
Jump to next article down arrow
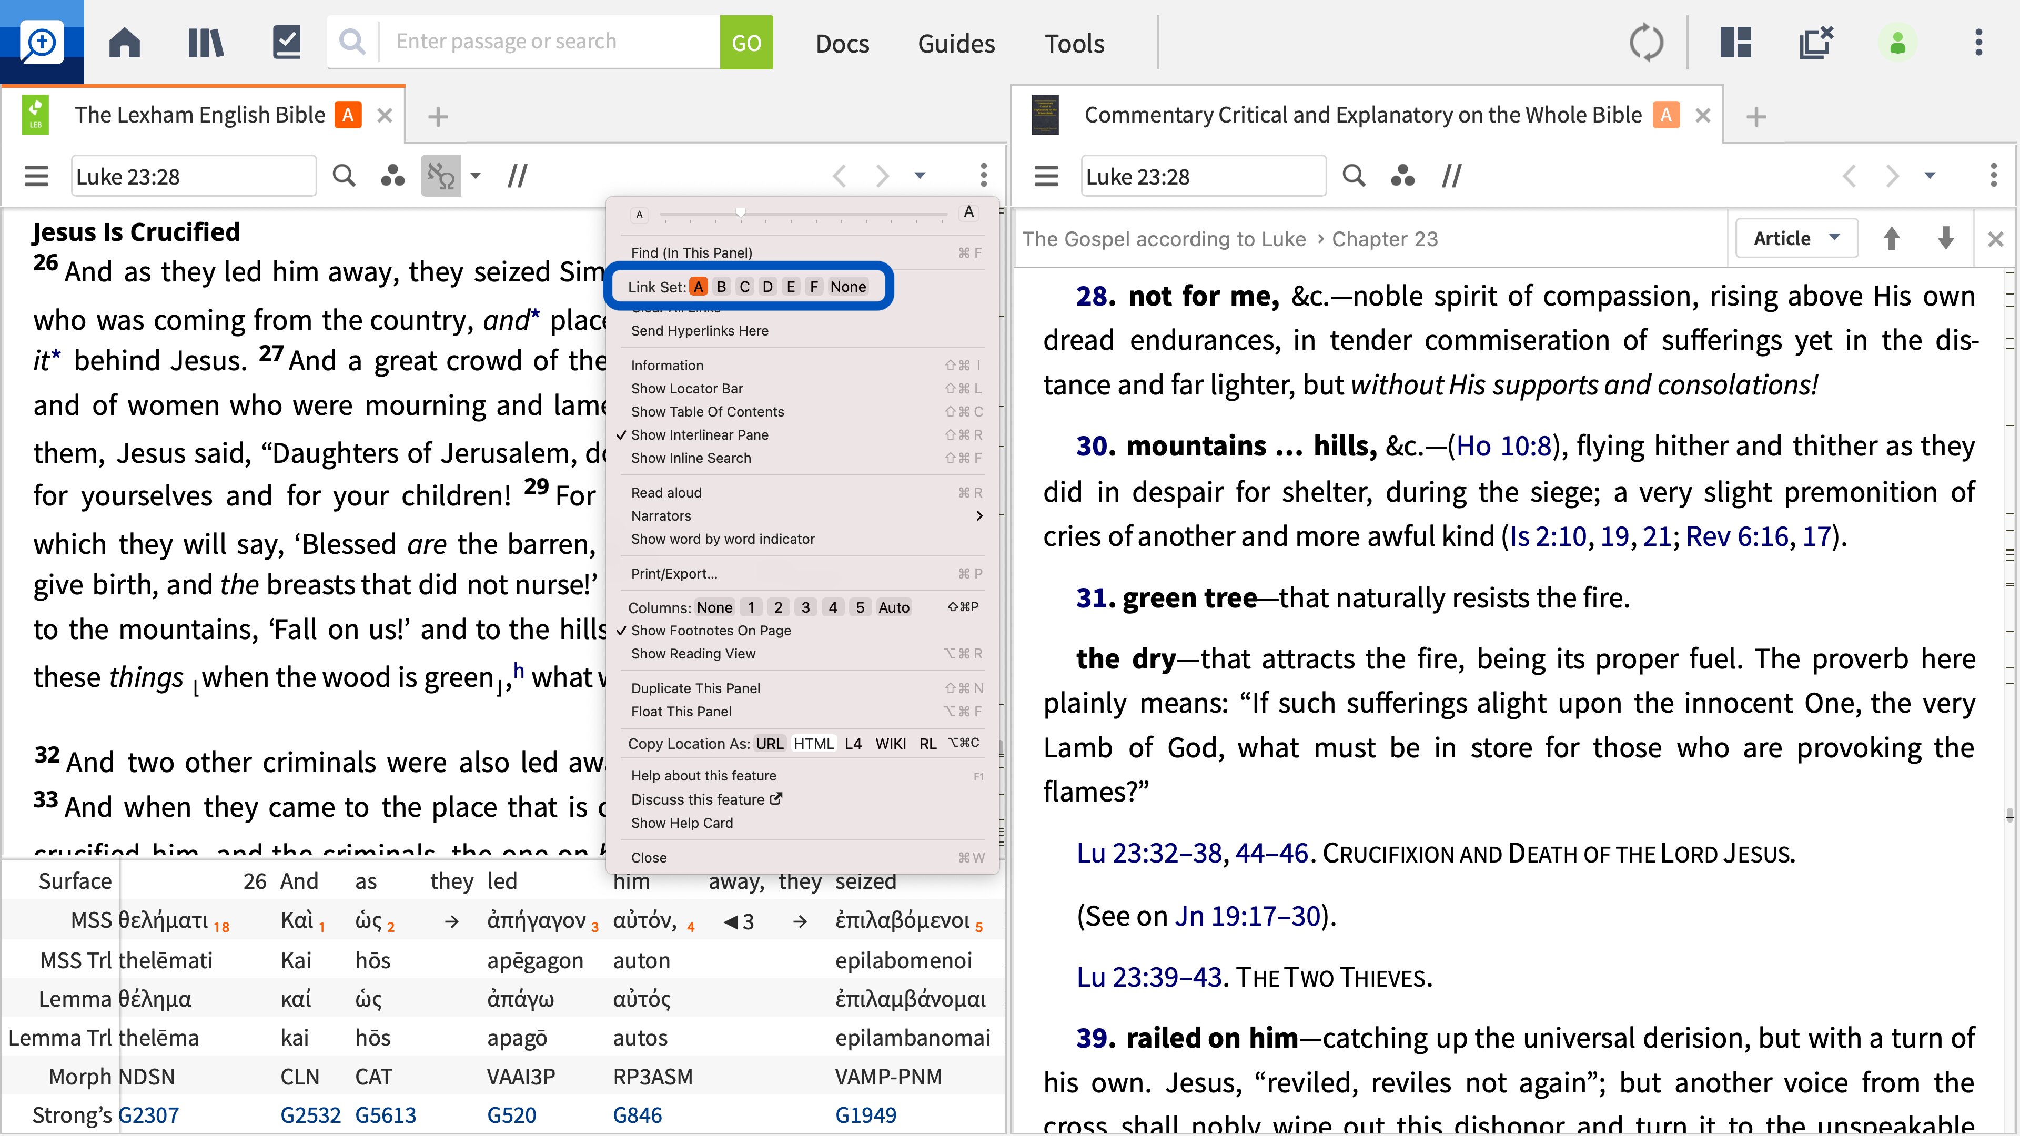pos(1945,238)
